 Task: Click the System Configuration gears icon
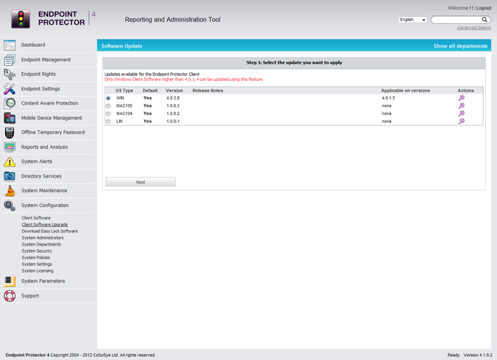9,206
